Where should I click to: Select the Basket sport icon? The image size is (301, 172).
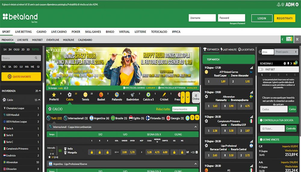(101, 96)
